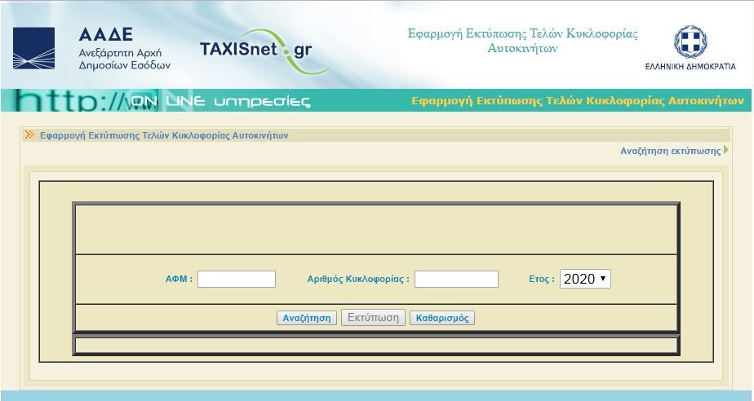The height and width of the screenshot is (401, 754).
Task: Click the green arrow next to Αναζήτηση εκτύπωσης
Action: (x=726, y=150)
